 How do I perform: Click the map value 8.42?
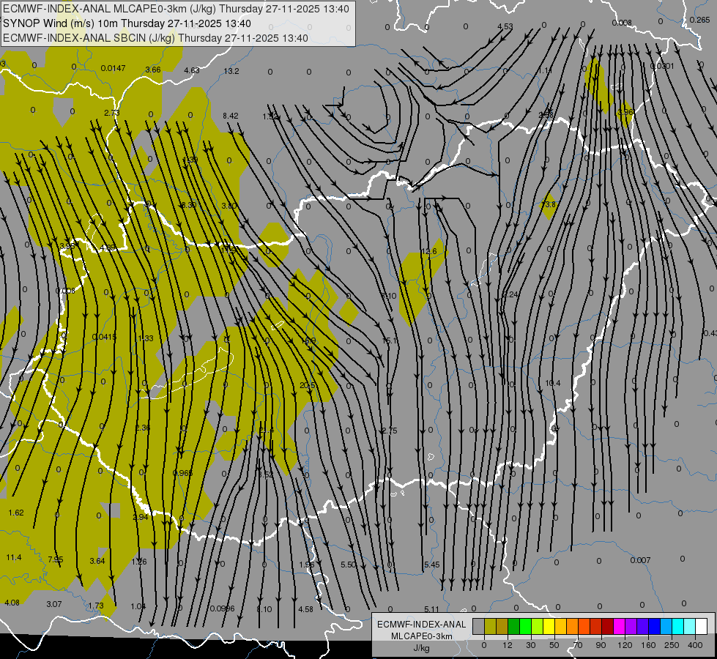click(231, 116)
